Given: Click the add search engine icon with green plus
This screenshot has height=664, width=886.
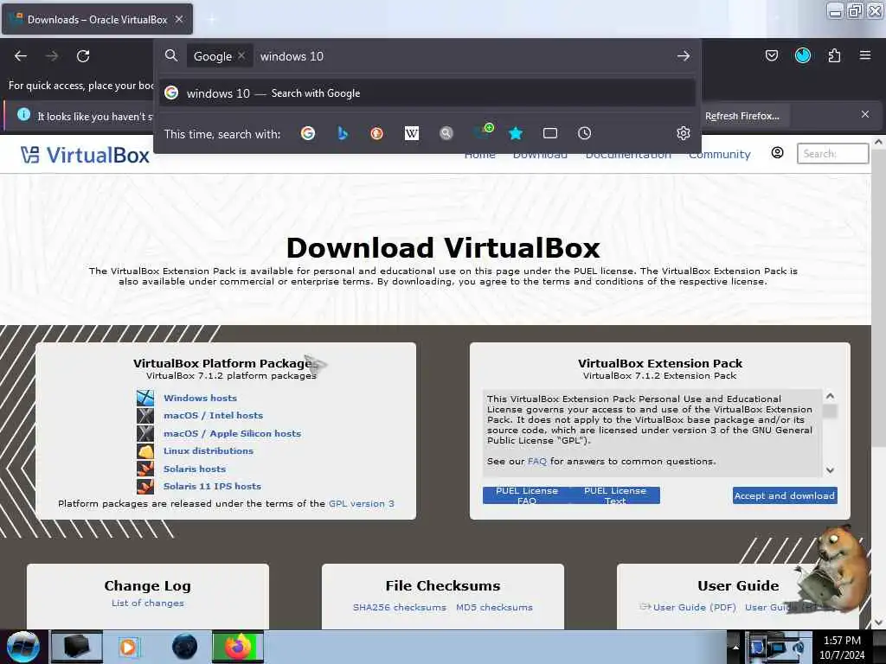Looking at the screenshot, I should [484, 131].
